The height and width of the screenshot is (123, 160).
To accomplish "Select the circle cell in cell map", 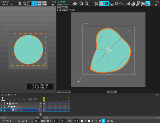I will coord(28,50).
